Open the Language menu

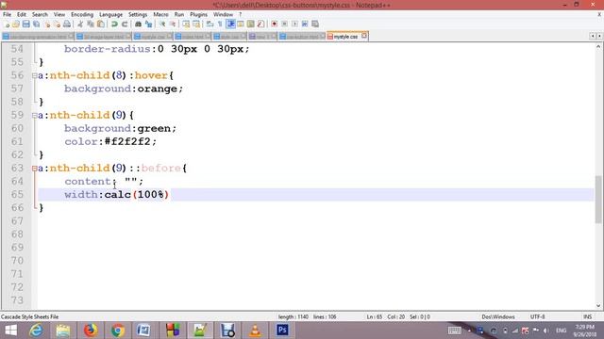tap(111, 14)
